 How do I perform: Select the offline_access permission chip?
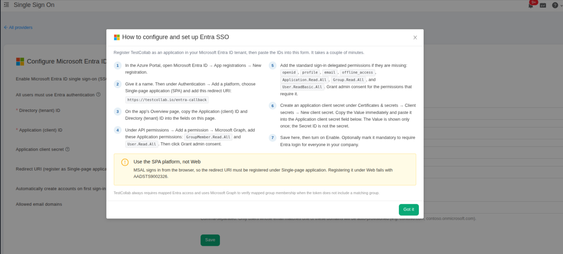tap(357, 72)
